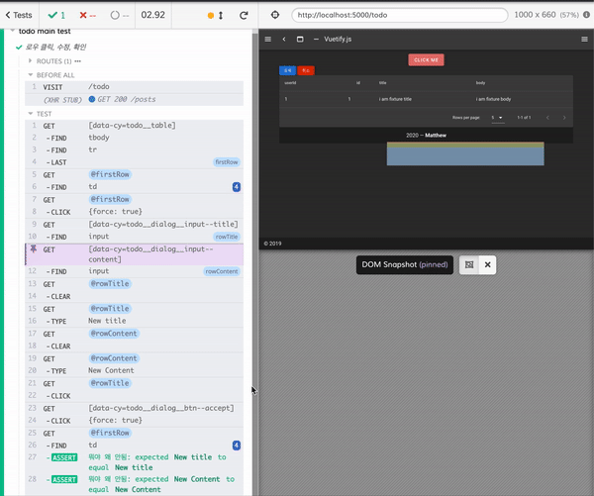Select CLICK {force: true} command step 8
The width and height of the screenshot is (594, 496).
click(x=134, y=212)
